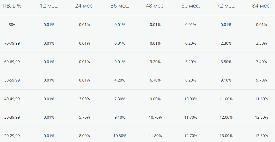The width and height of the screenshot is (275, 142).
Task: Click the 5.70% cell under 24 мес.
Action: [84, 117]
